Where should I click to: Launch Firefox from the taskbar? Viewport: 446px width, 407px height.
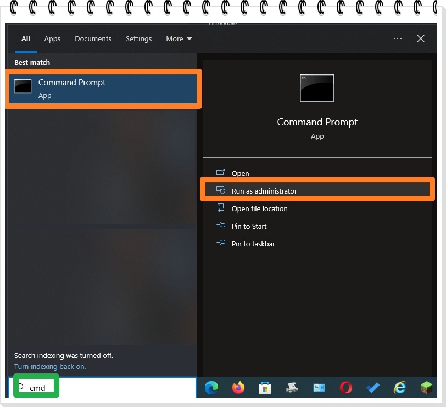click(238, 388)
